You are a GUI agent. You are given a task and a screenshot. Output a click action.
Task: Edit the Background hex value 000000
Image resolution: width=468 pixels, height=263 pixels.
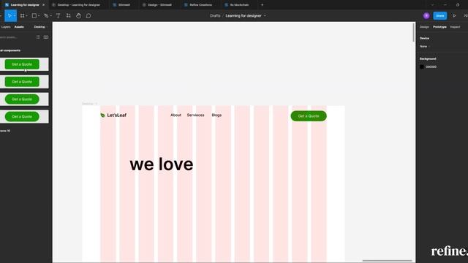(x=431, y=66)
